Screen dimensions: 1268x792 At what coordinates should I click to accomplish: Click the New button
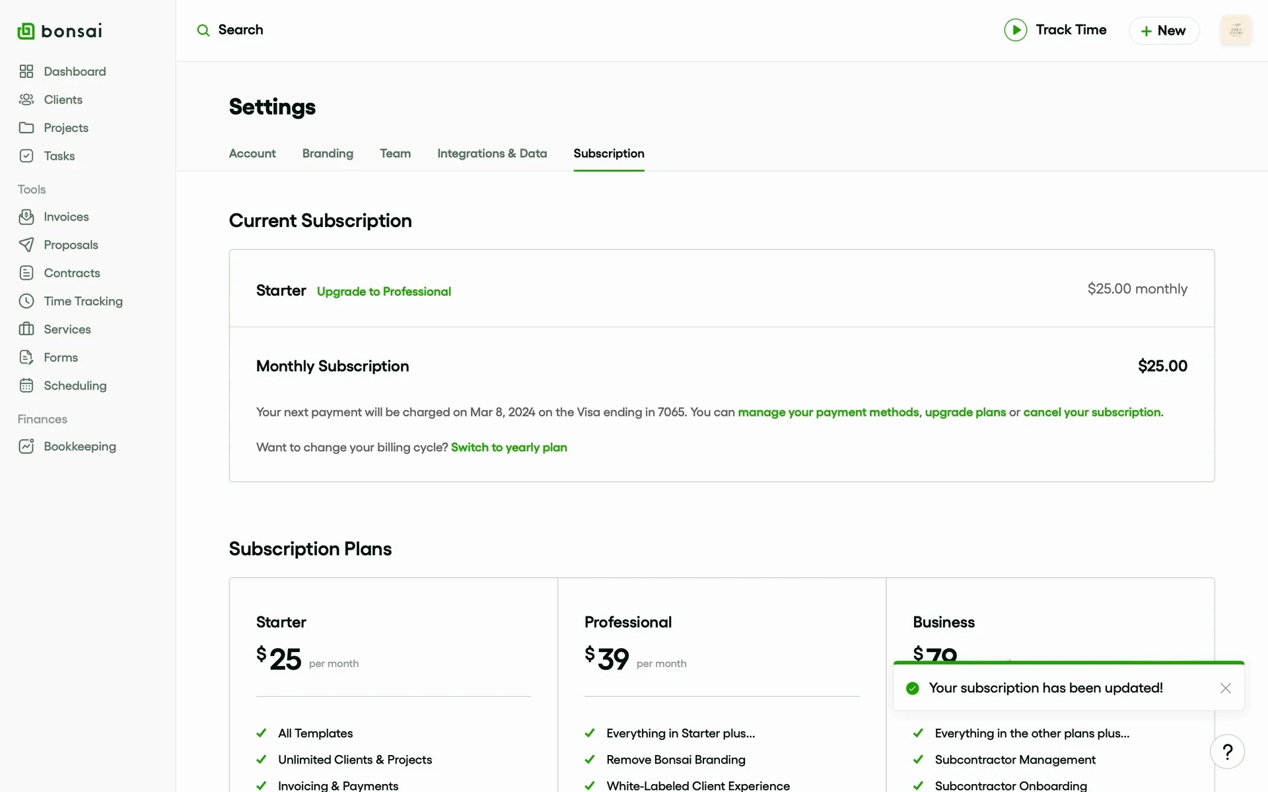tap(1164, 31)
